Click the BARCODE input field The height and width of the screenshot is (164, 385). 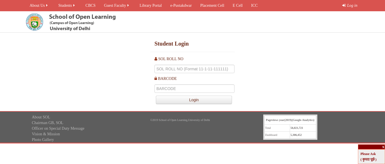point(194,88)
